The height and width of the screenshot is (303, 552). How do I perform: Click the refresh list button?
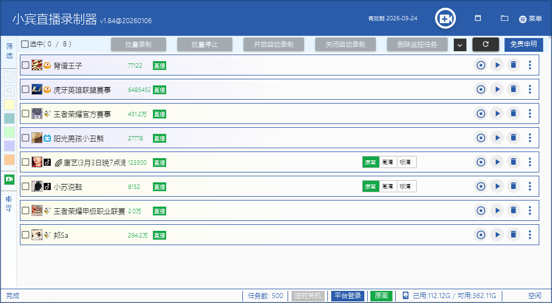pos(485,45)
